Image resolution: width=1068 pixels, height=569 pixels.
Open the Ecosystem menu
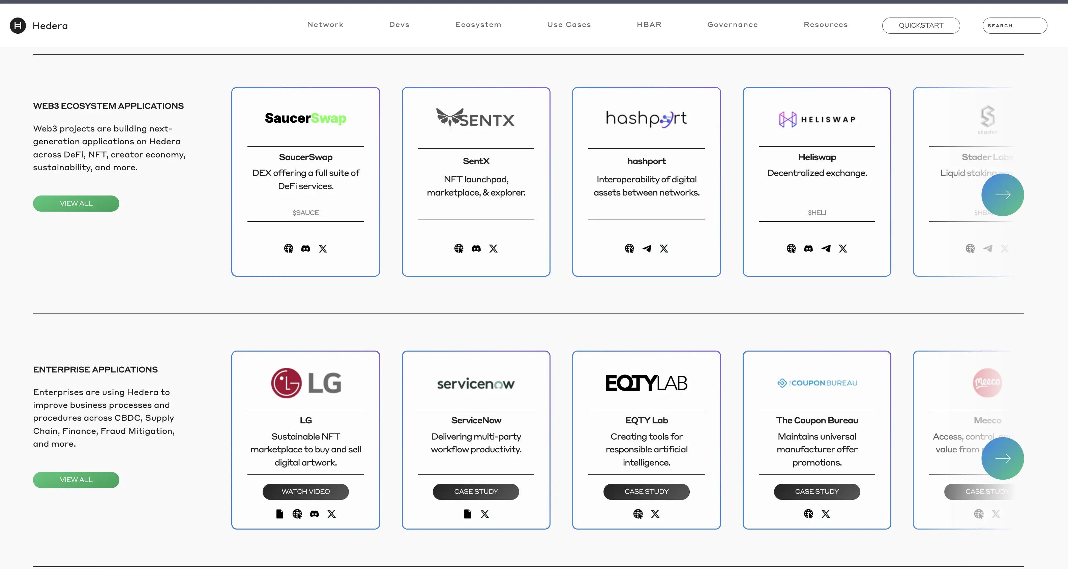pyautogui.click(x=478, y=25)
